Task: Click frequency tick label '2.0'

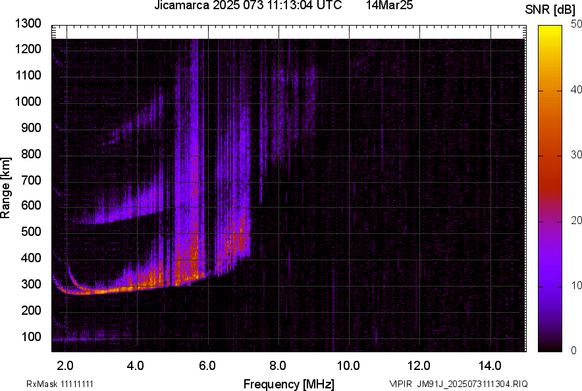Action: (65, 366)
